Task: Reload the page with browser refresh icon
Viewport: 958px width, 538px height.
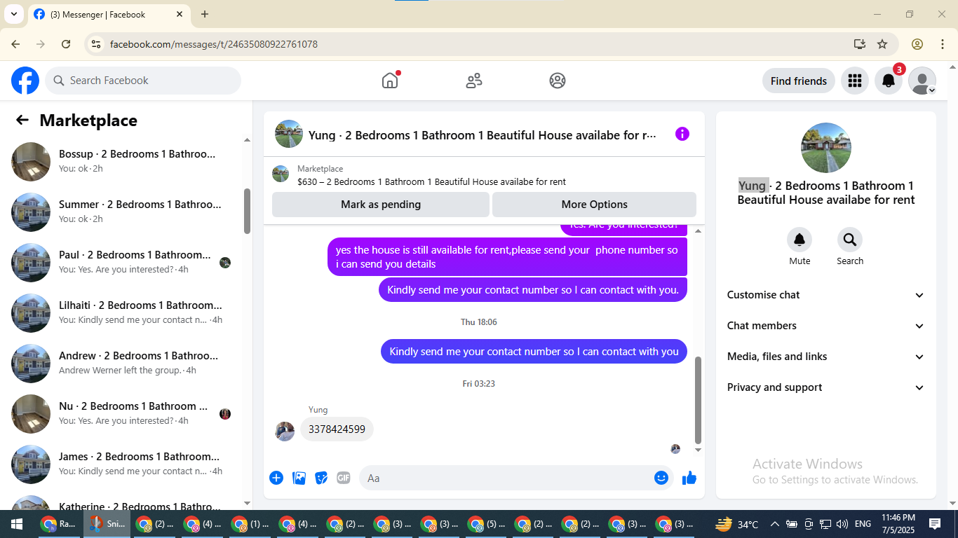Action: (x=66, y=44)
